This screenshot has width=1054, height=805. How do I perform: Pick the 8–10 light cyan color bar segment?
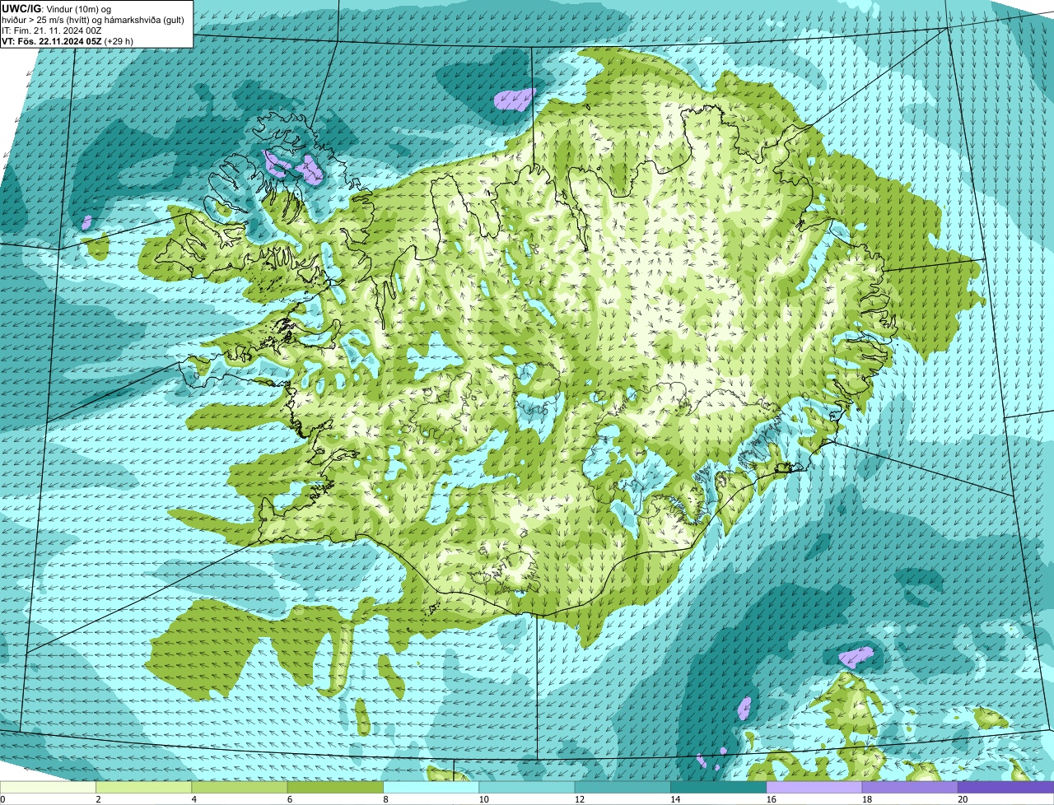pyautogui.click(x=431, y=787)
